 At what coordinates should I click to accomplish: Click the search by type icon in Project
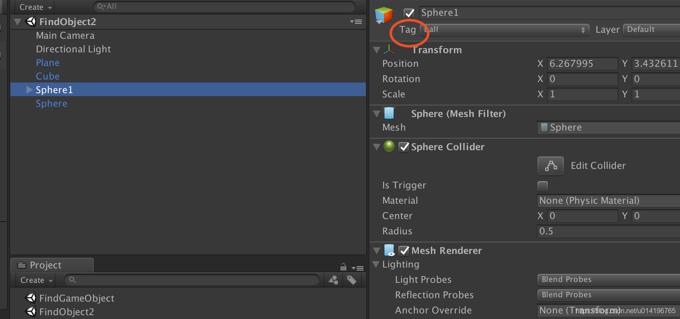pyautogui.click(x=334, y=280)
